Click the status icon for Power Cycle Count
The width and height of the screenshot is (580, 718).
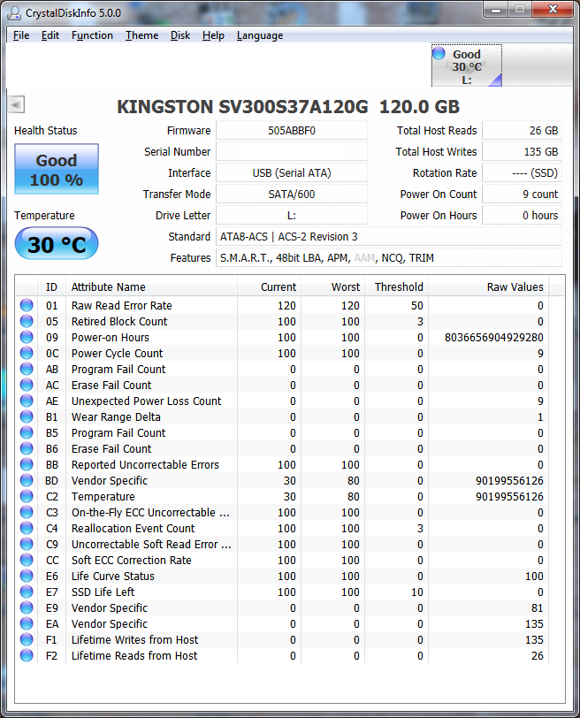click(27, 353)
